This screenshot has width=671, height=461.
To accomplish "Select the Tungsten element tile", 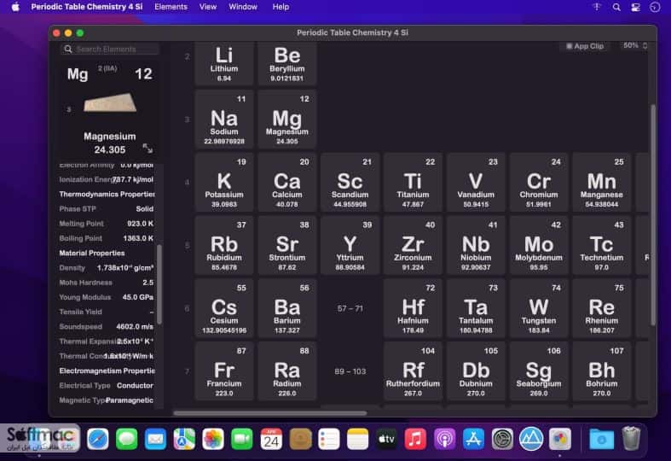I will point(539,308).
